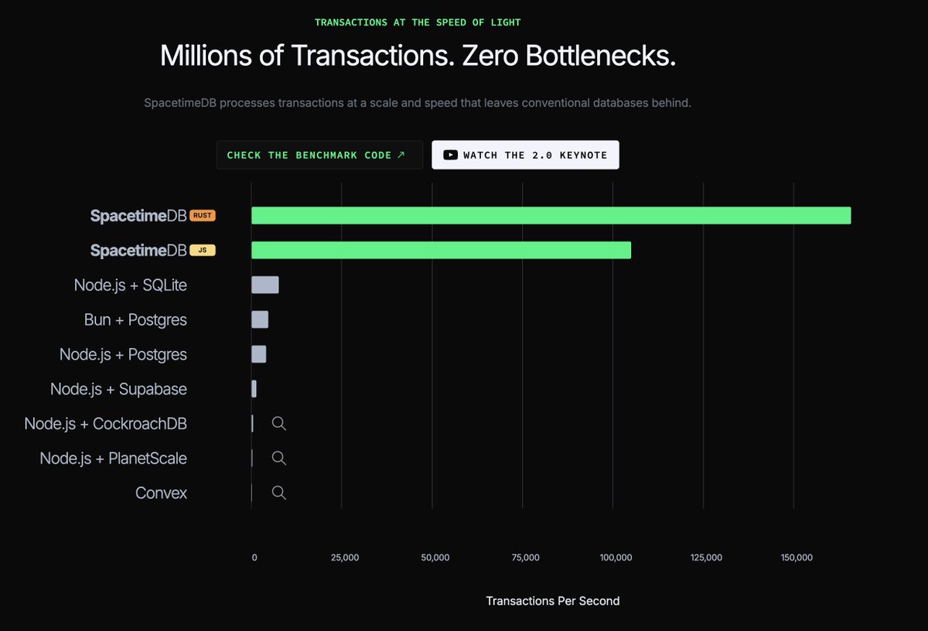Click the magnifier icon beside Convex
This screenshot has height=631, width=928.
279,493
